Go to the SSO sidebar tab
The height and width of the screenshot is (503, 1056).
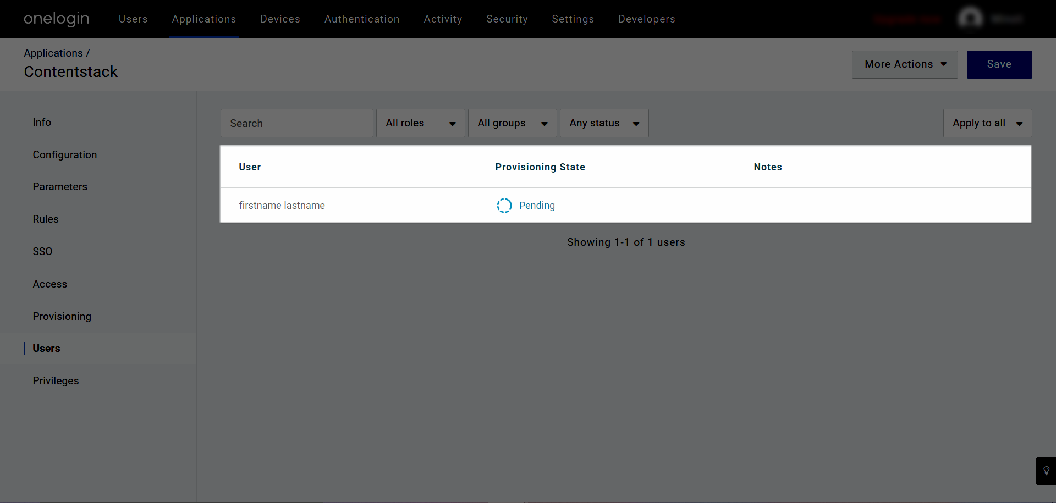(42, 252)
